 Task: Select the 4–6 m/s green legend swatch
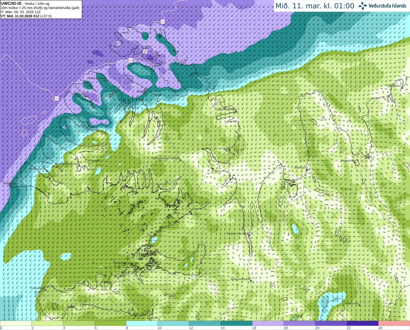(79, 323)
